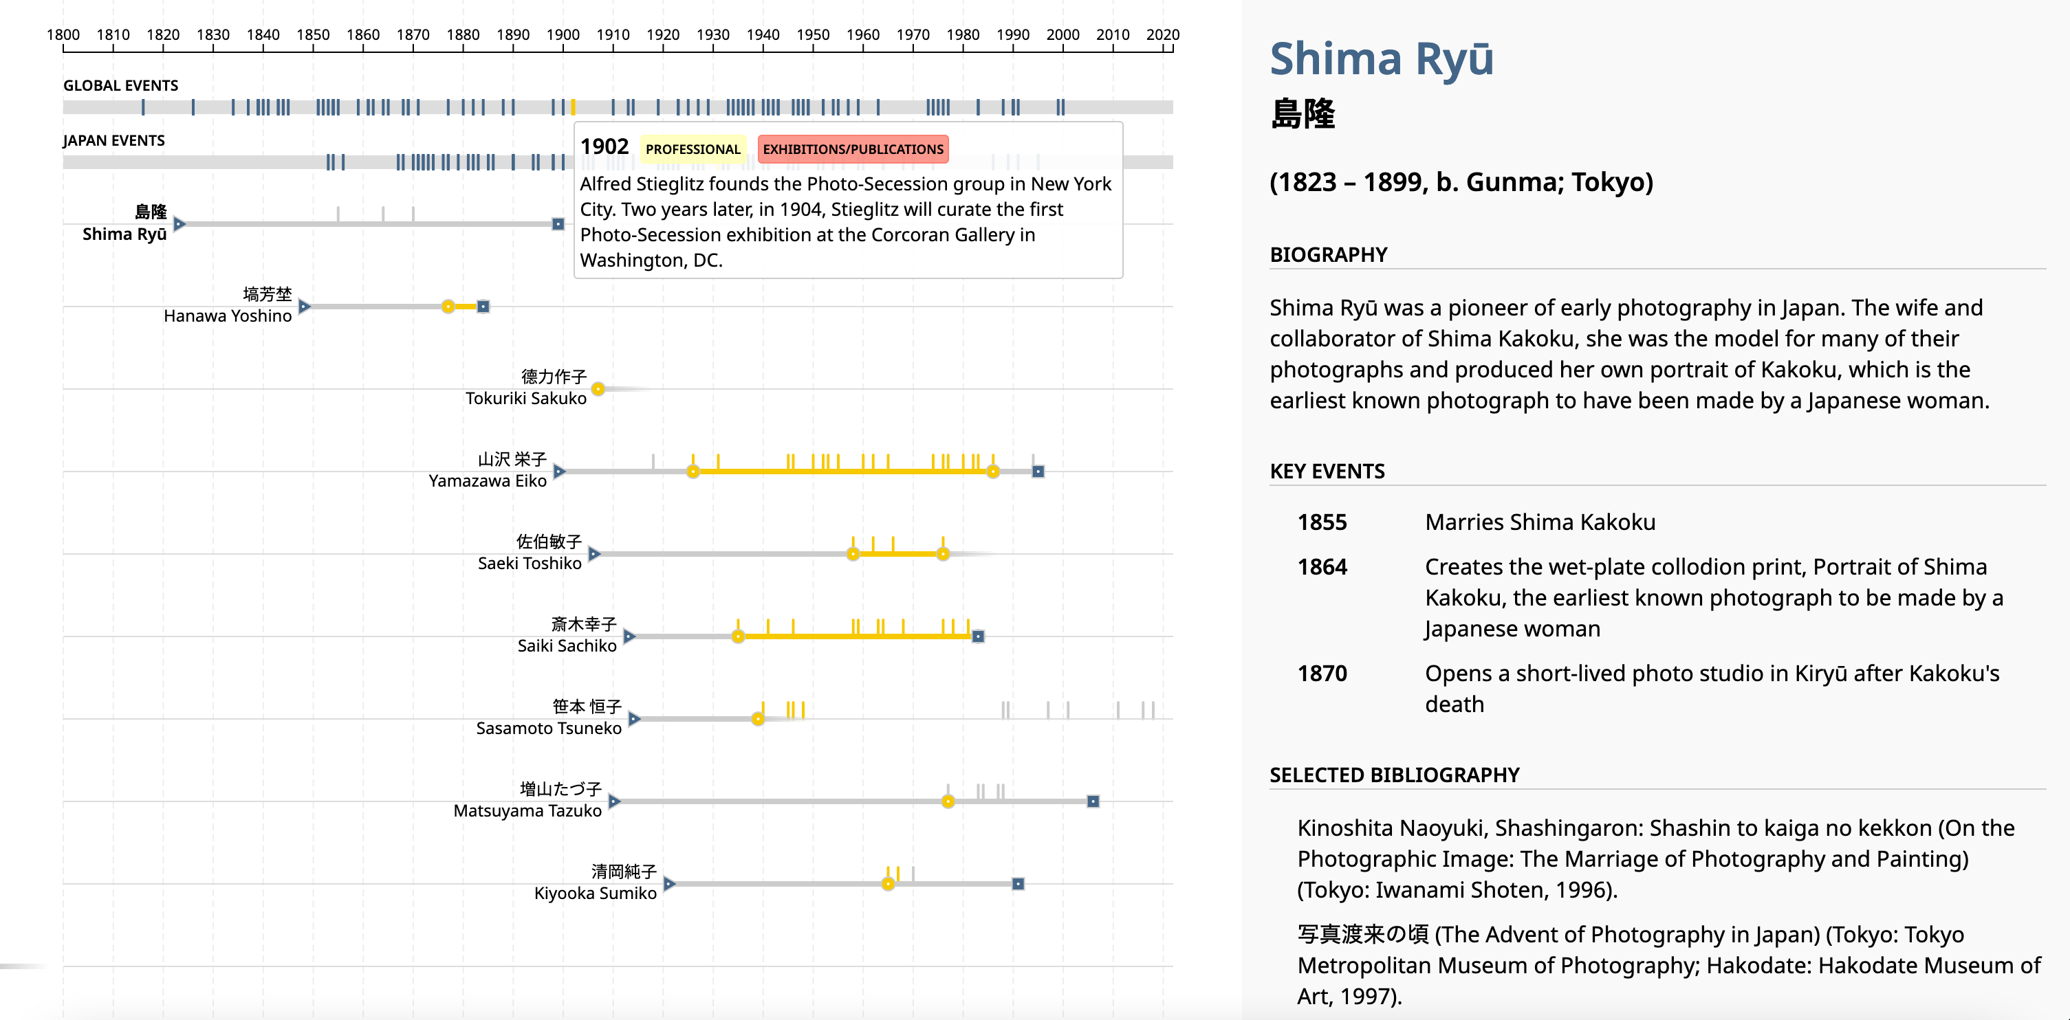Image resolution: width=2070 pixels, height=1020 pixels.
Task: Select the Hanawa Yoshino name label
Action: click(228, 315)
